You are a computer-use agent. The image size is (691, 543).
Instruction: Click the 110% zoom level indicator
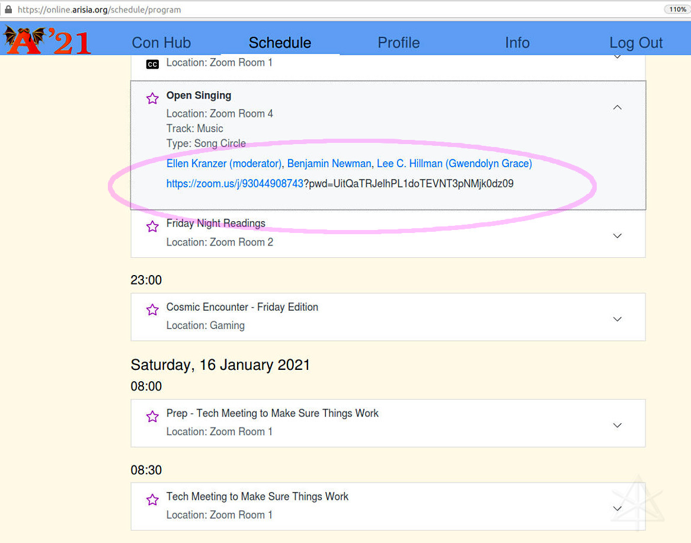tap(677, 9)
